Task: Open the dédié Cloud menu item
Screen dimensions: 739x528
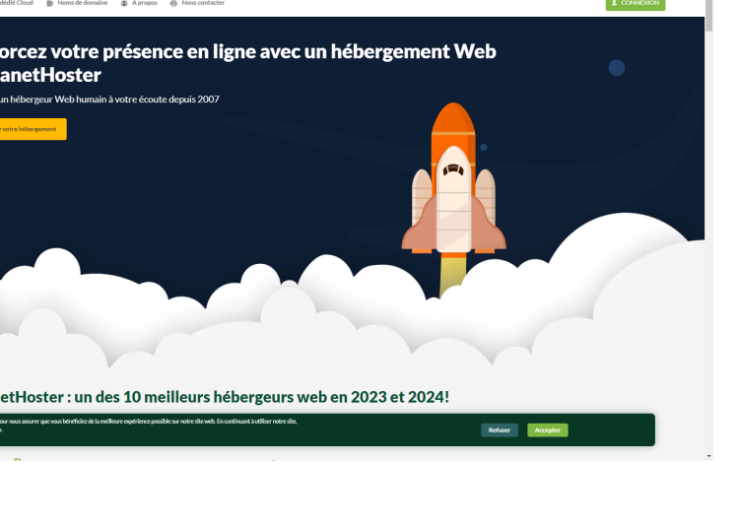Action: (17, 3)
